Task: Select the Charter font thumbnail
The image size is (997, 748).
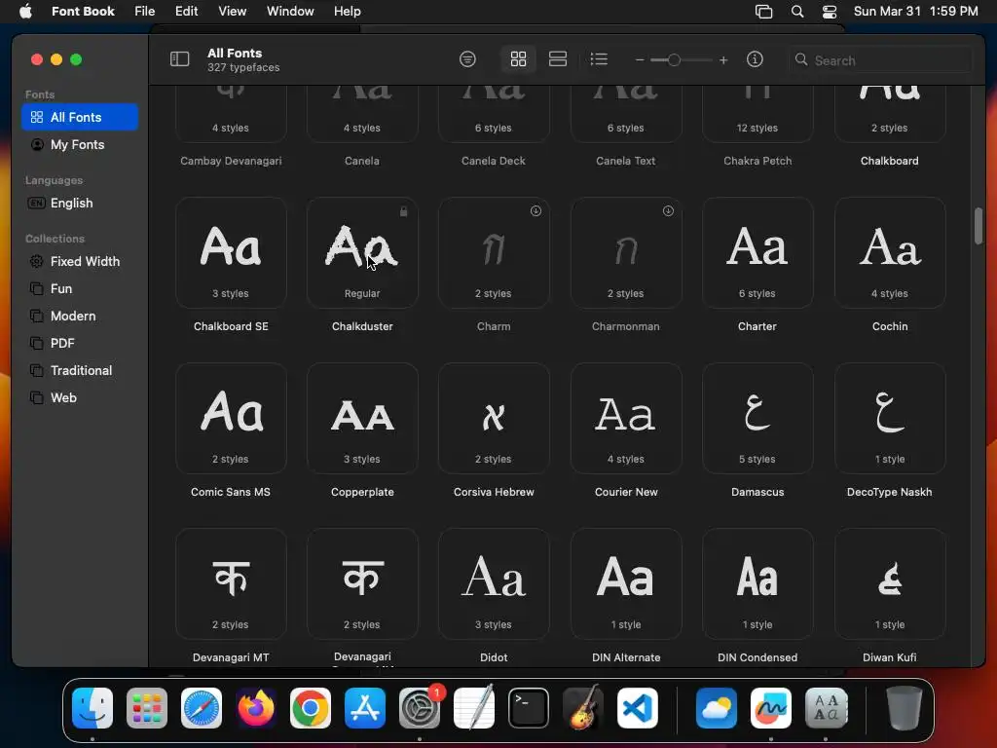Action: coord(757,252)
